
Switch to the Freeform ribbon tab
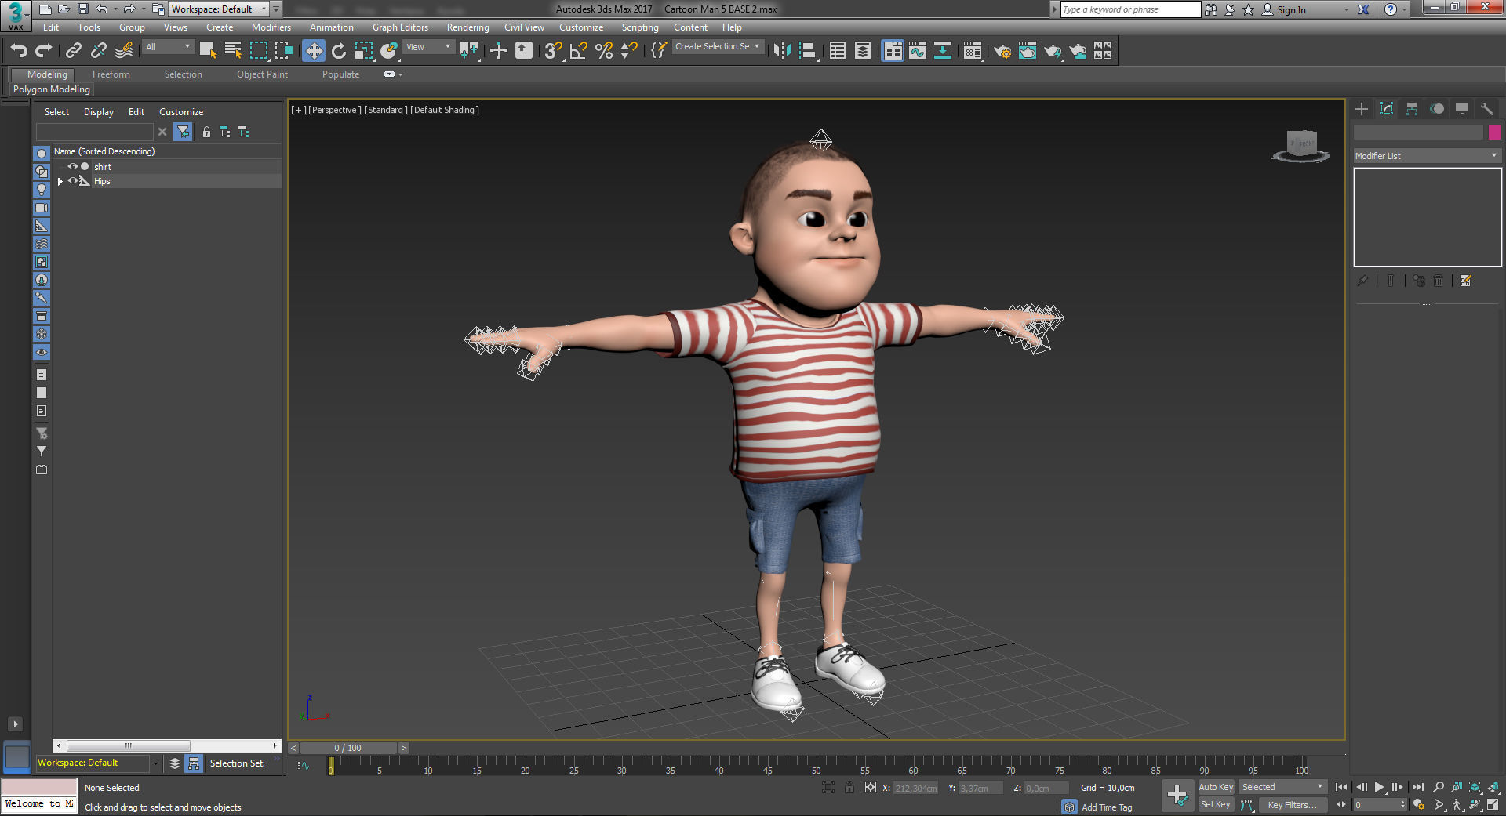pos(111,74)
